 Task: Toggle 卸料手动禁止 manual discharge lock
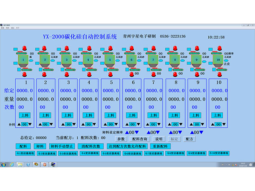tap(62, 146)
